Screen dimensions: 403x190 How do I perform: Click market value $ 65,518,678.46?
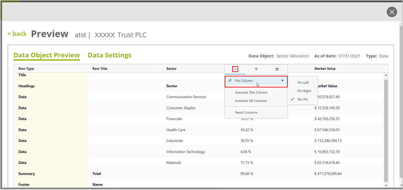tap(327, 163)
